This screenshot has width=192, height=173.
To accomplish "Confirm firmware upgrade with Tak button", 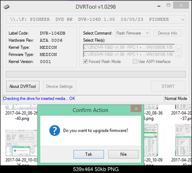I will (89, 154).
